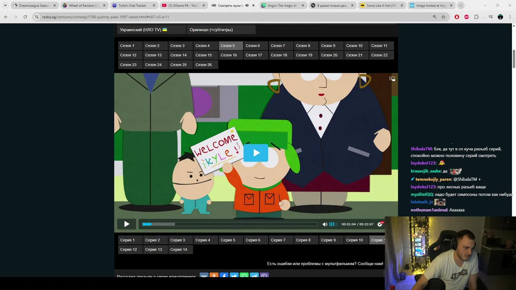516x290 pixels.
Task: Open the red Opera-style extension icon
Action: [457, 17]
